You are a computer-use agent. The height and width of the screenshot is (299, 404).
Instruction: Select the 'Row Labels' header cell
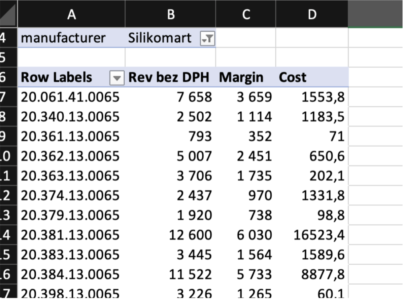[71, 77]
